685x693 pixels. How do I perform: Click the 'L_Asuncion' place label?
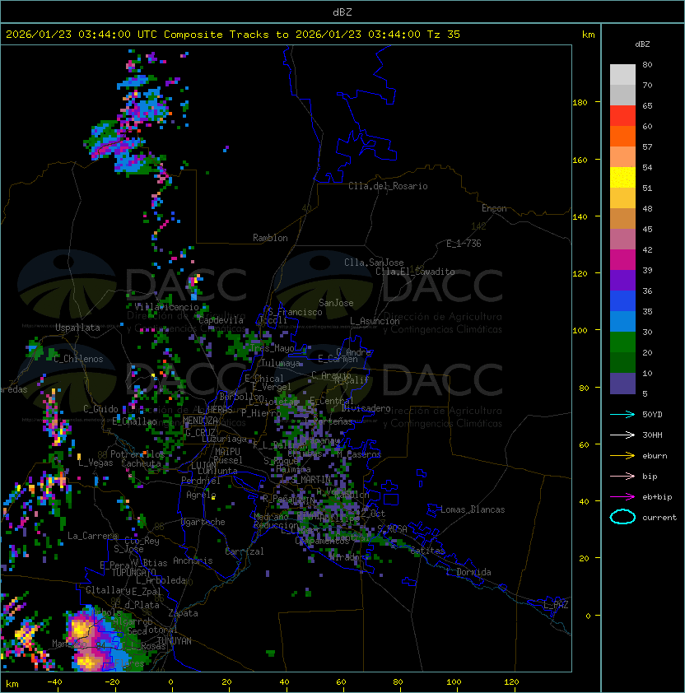pyautogui.click(x=375, y=321)
